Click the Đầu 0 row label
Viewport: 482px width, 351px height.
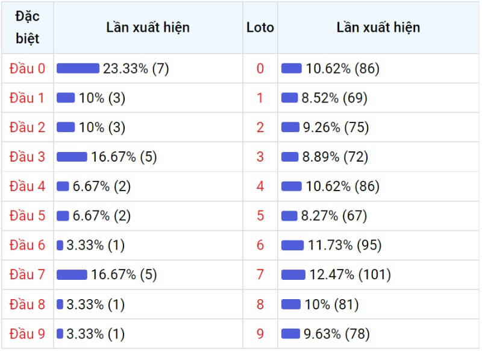coord(27,68)
